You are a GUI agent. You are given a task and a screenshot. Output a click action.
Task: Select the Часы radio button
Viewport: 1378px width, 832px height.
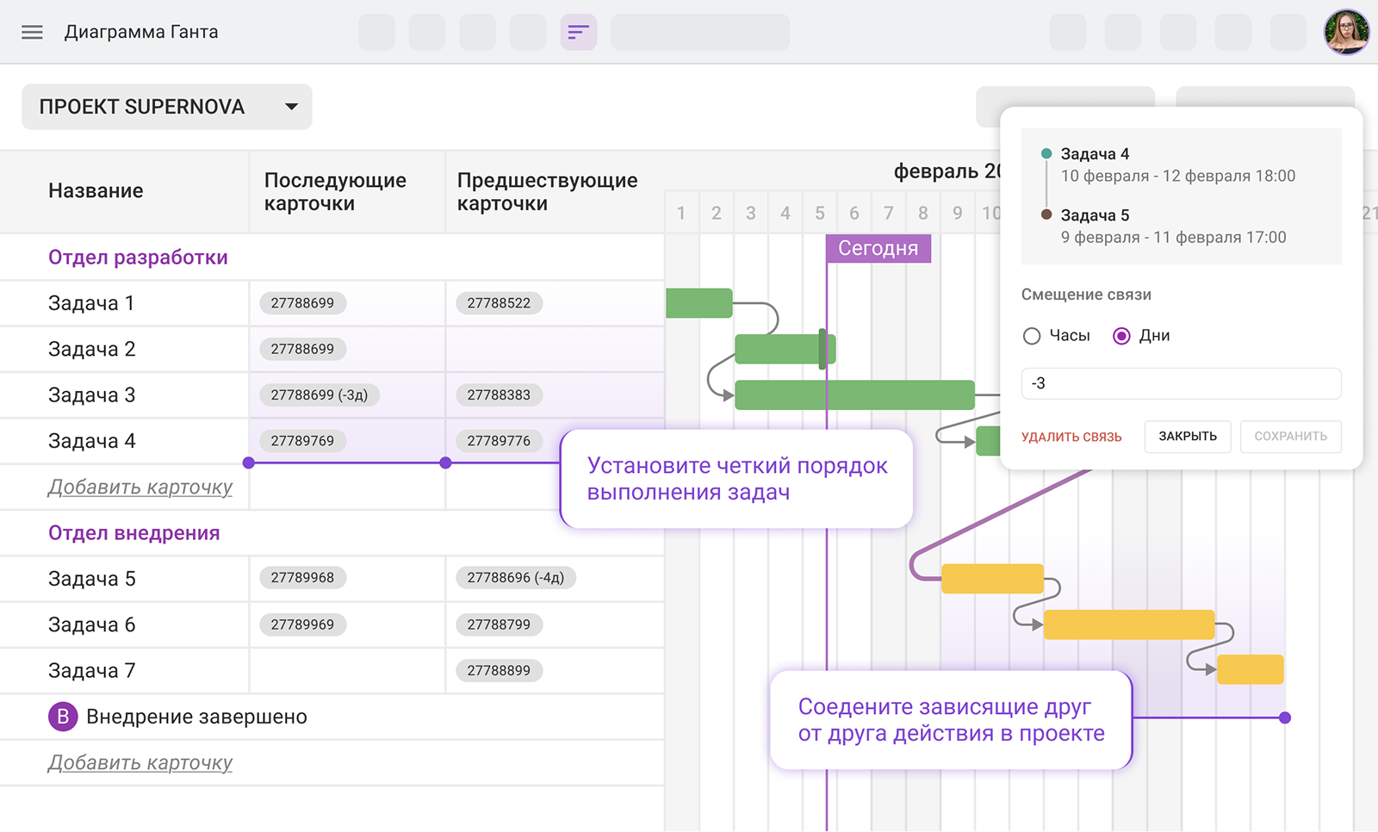pos(1032,336)
